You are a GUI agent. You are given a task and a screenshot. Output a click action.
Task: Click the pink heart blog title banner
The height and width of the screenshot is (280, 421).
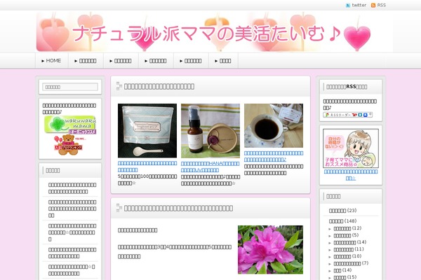pos(214,32)
